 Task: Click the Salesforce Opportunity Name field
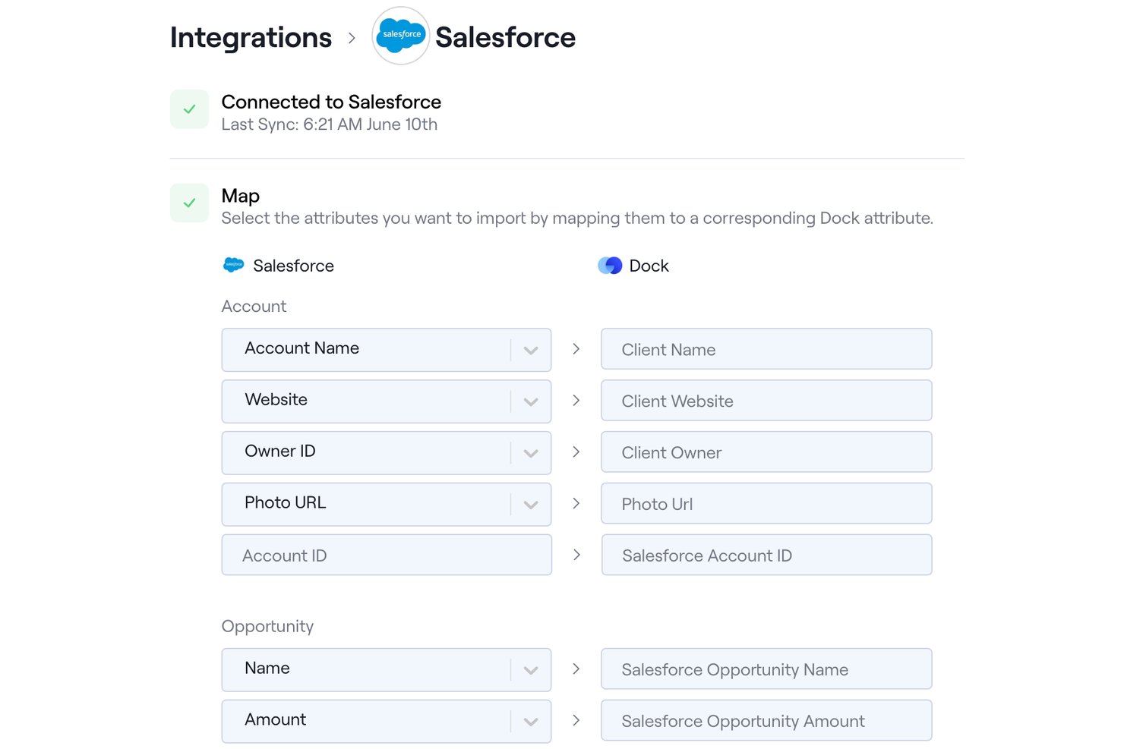coord(766,669)
